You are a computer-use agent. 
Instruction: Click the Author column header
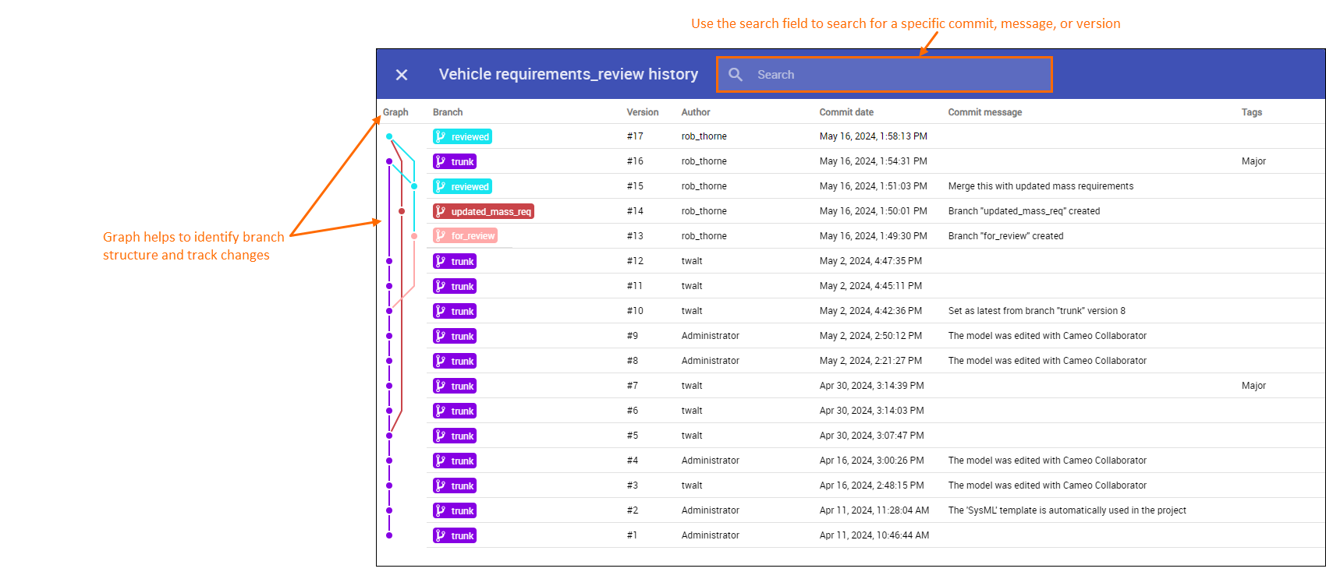(695, 112)
